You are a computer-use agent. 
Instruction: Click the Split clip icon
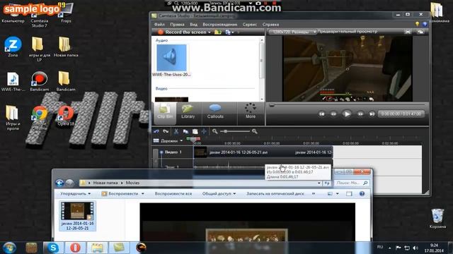[205, 132]
